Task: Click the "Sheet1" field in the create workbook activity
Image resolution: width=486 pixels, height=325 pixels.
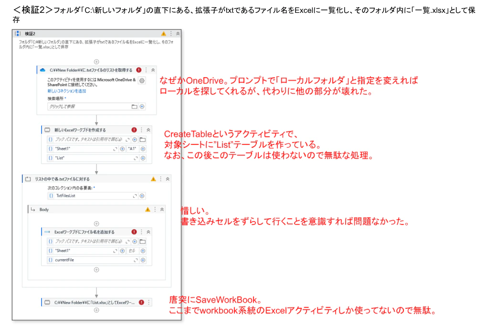Action: [x=83, y=149]
